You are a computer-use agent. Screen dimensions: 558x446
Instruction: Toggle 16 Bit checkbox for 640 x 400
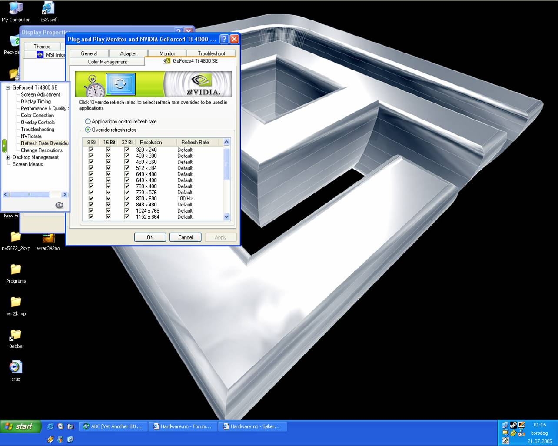[x=109, y=174]
